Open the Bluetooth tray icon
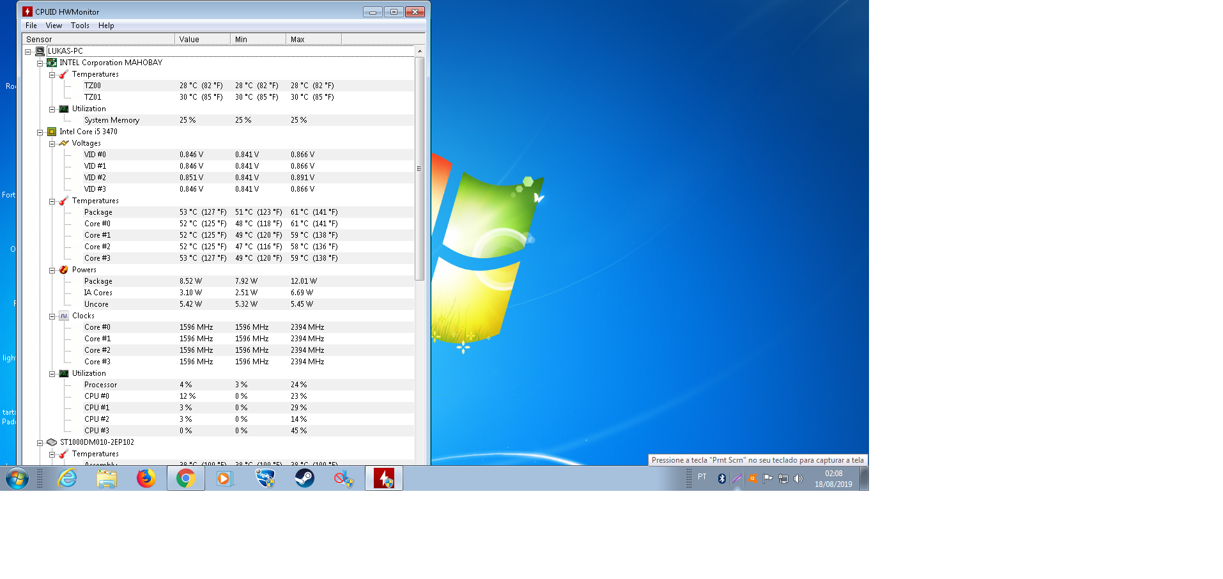 [722, 479]
